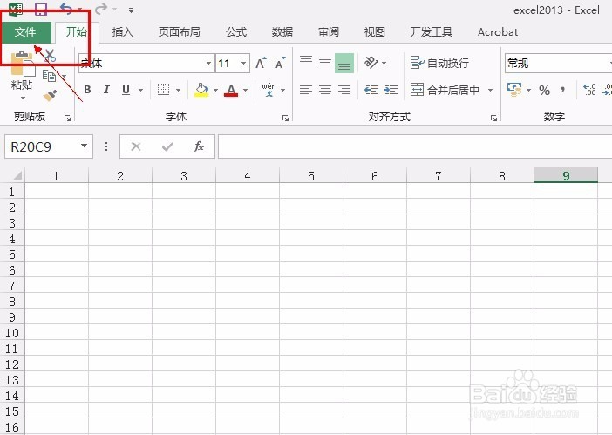Copy selection with copy icon

49,76
